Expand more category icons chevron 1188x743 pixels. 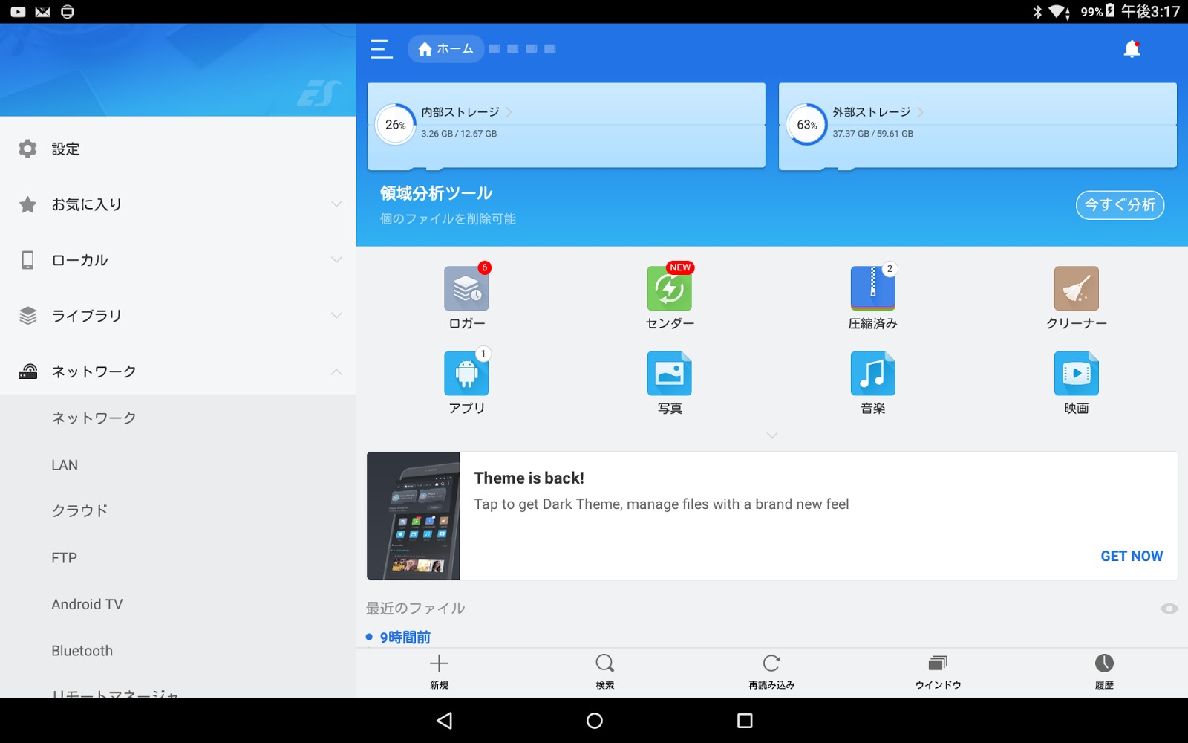(772, 435)
